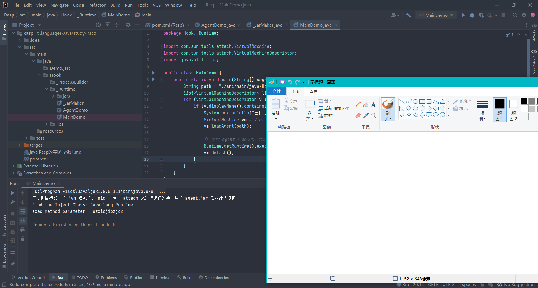Select the Eraser tool in Paint
The height and width of the screenshot is (288, 538).
click(358, 115)
